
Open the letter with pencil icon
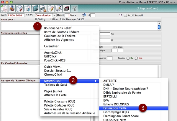51,9
